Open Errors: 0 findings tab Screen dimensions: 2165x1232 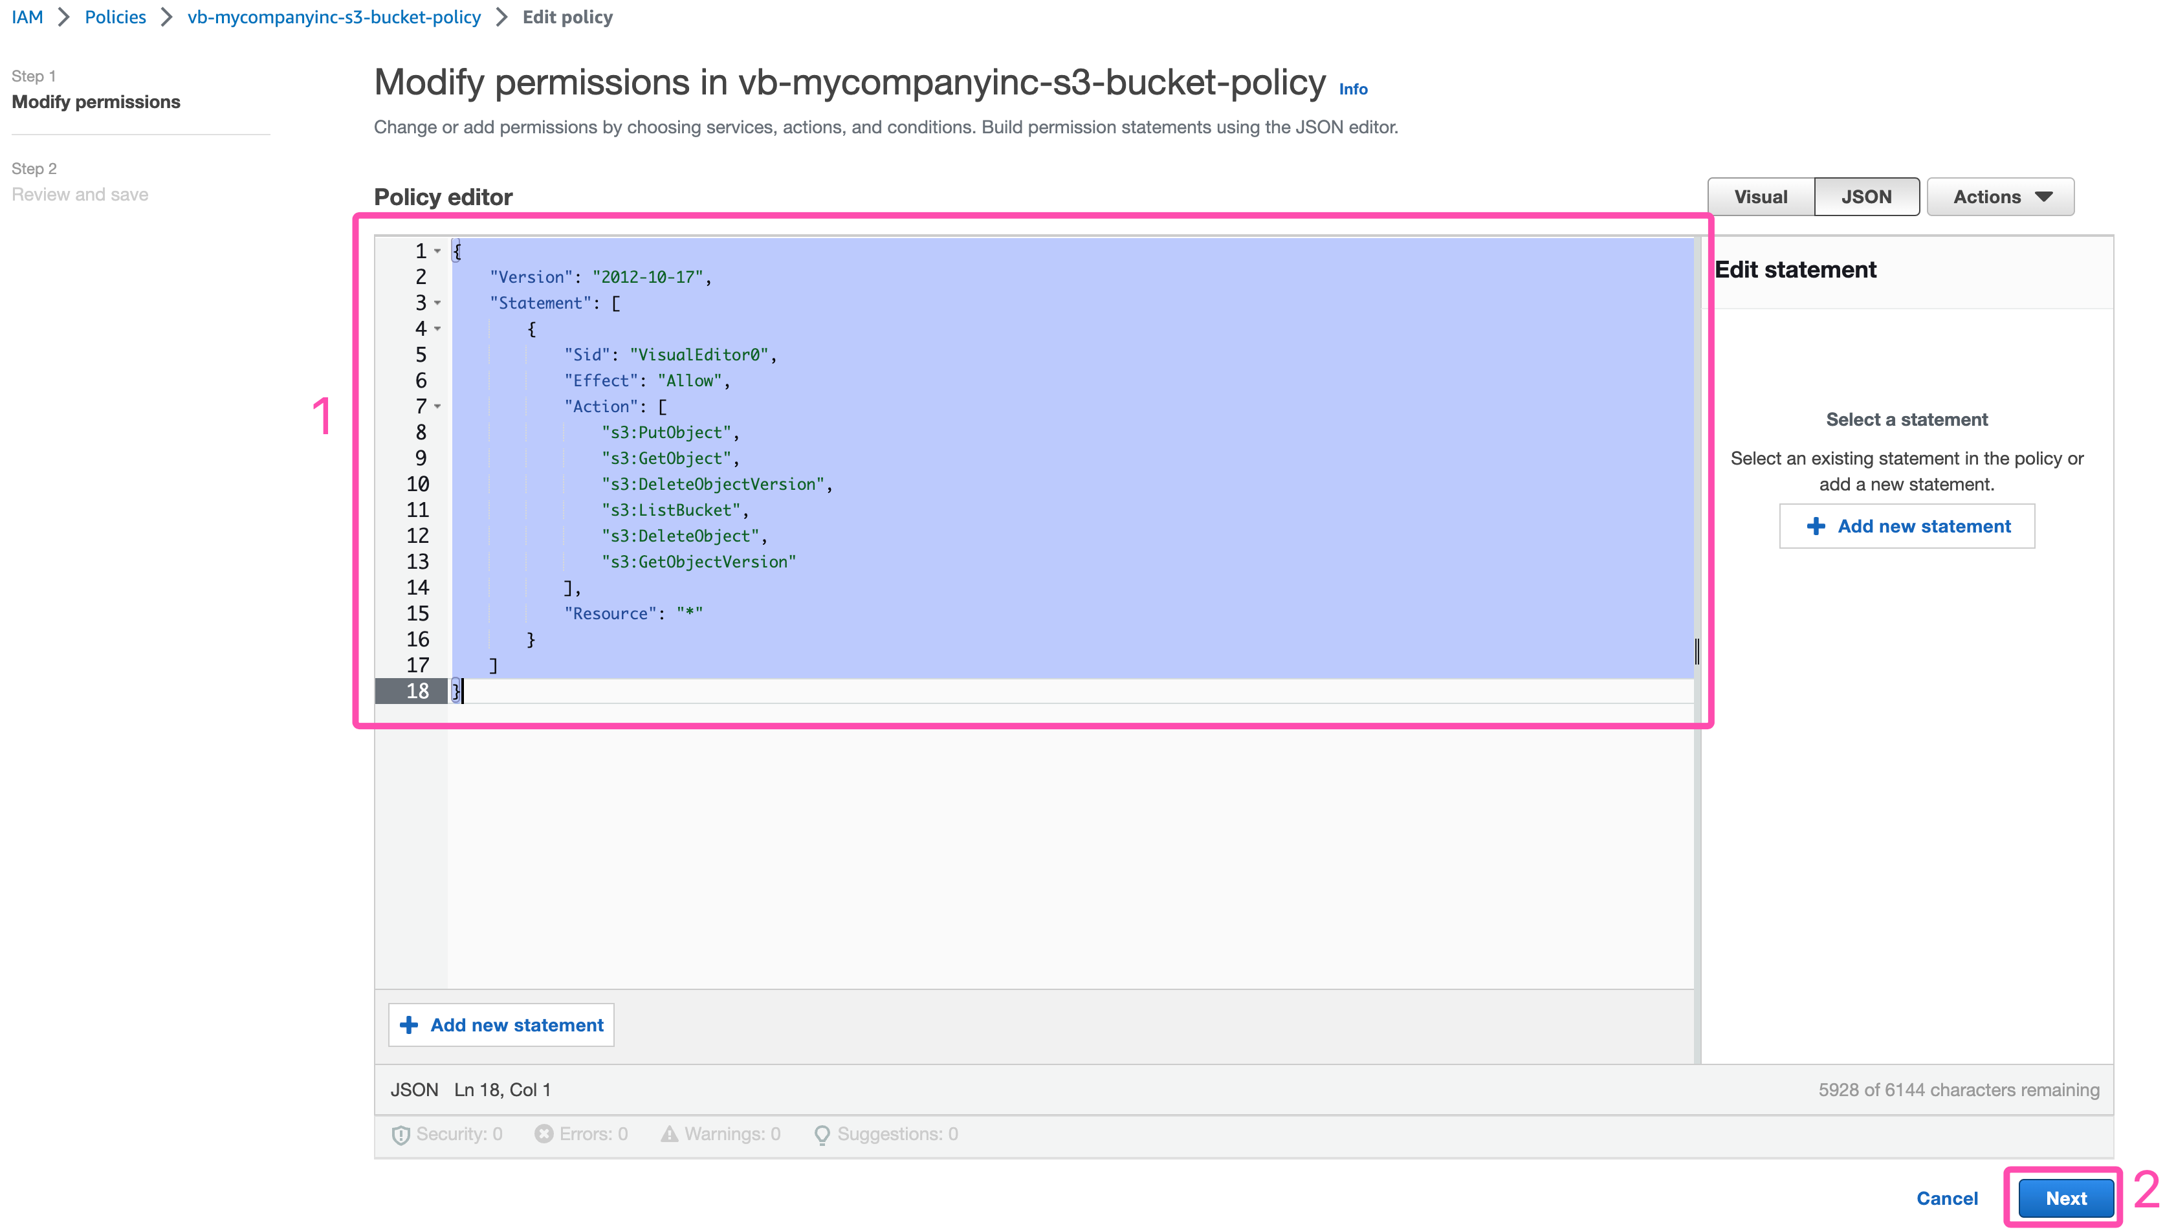point(581,1134)
